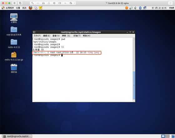Click the full-screen button at toolbar's far right
This screenshot has width=175, height=138.
click(170, 3)
